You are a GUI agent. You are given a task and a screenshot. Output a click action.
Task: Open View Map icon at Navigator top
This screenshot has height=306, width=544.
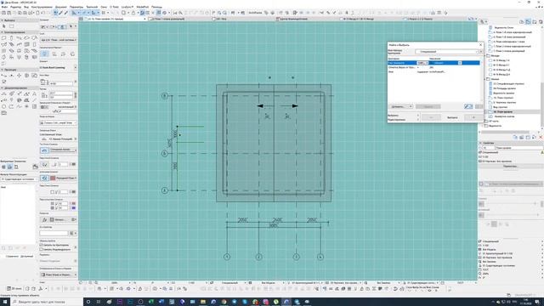pyautogui.click(x=528, y=22)
